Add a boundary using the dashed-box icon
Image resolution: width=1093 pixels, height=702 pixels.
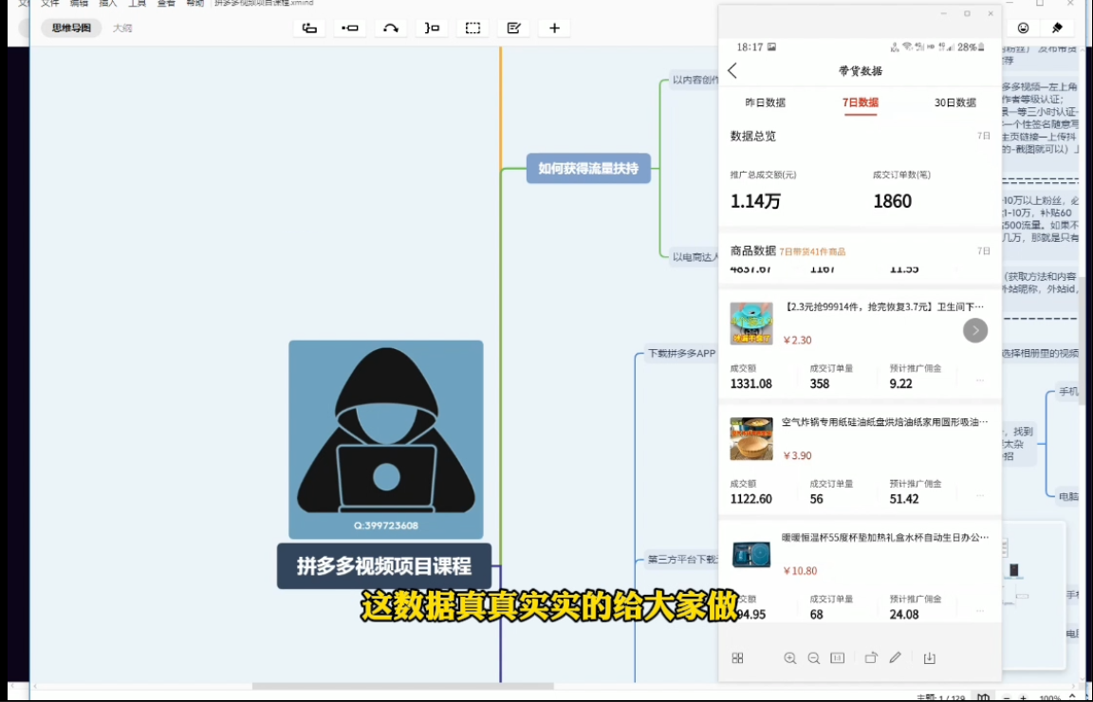(x=472, y=28)
